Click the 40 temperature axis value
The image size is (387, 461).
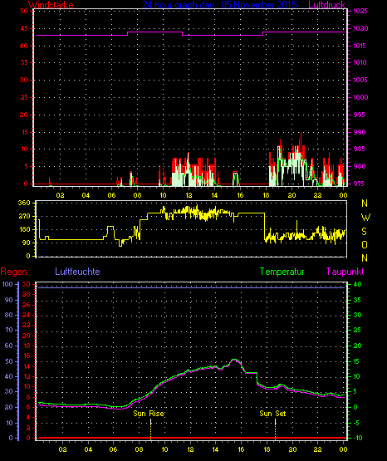pyautogui.click(x=357, y=285)
